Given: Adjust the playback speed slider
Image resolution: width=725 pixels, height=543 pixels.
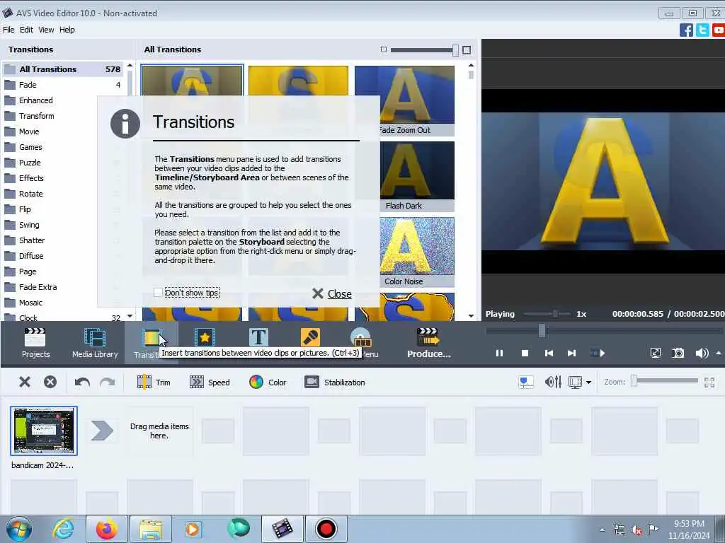Looking at the screenshot, I should [x=555, y=314].
